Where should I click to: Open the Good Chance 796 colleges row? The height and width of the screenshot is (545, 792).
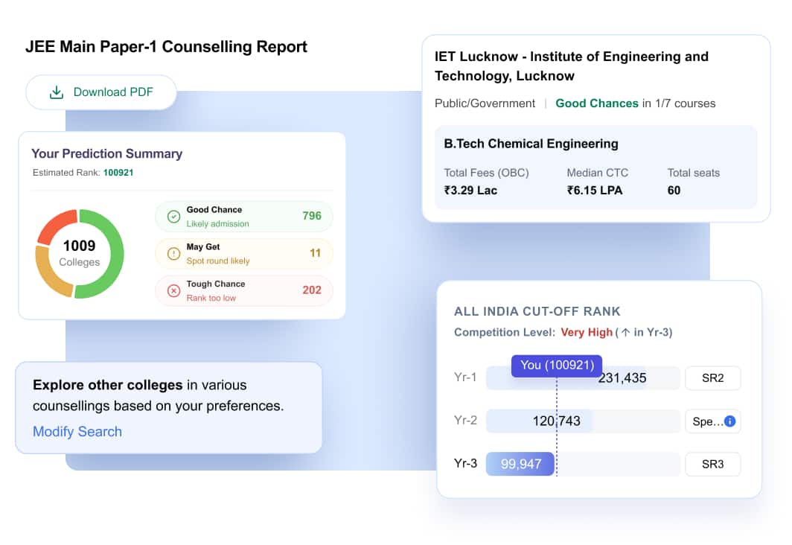click(x=244, y=217)
